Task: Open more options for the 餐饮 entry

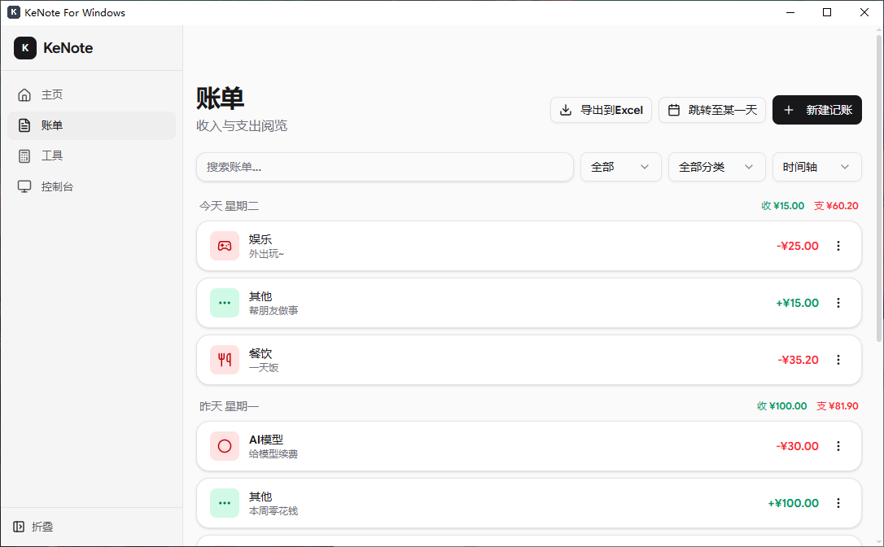Action: coord(838,360)
